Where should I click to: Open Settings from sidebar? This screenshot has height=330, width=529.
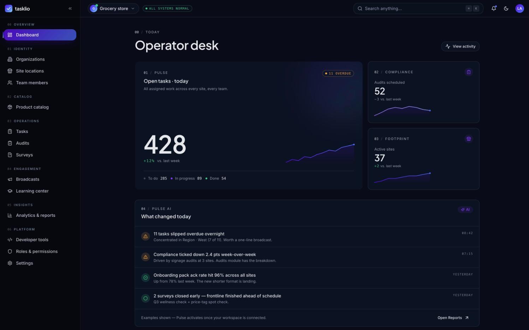(x=40, y=263)
